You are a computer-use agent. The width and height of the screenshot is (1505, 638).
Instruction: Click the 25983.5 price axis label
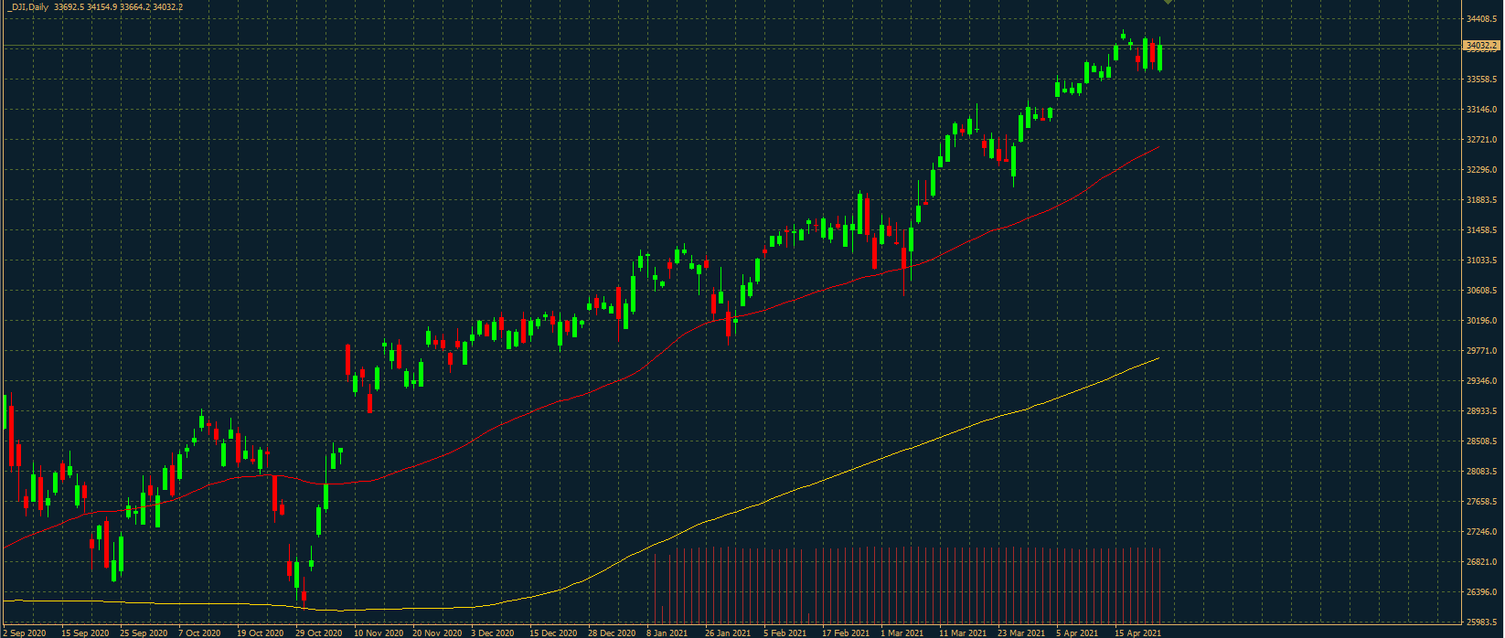click(x=1482, y=622)
